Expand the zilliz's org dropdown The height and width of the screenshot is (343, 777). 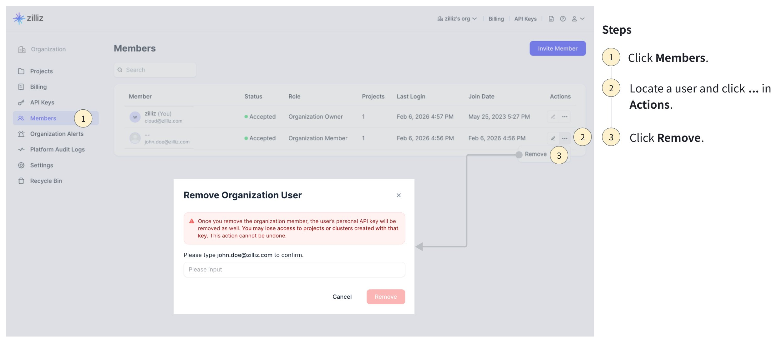[x=457, y=19]
